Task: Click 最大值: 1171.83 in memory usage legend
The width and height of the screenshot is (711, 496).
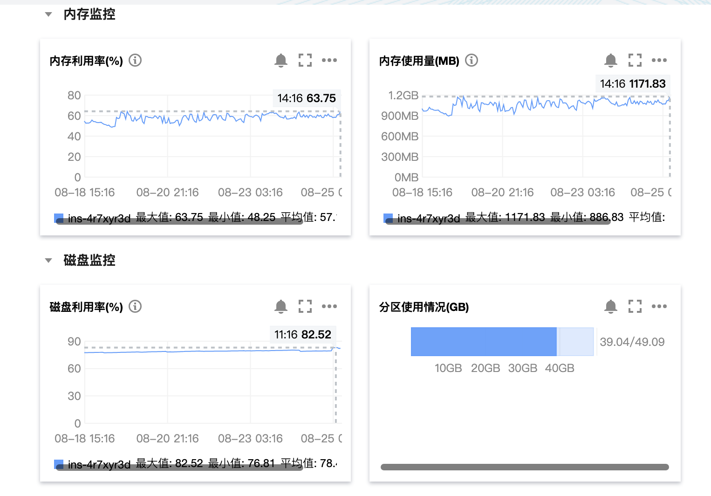Action: [x=505, y=217]
